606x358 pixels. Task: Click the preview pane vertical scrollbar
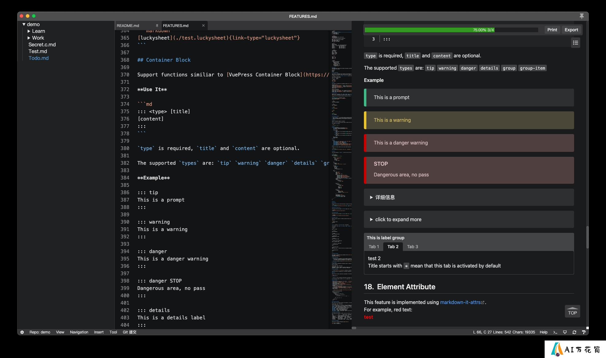click(587, 237)
